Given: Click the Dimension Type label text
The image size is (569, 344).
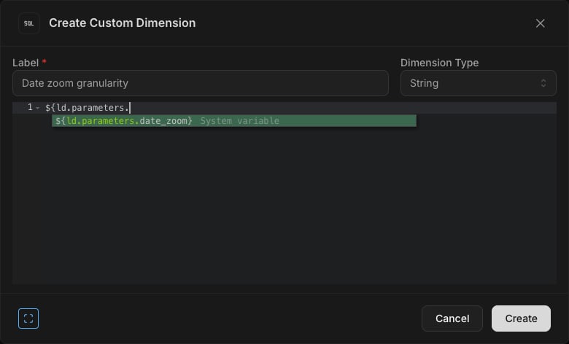Looking at the screenshot, I should pos(439,63).
